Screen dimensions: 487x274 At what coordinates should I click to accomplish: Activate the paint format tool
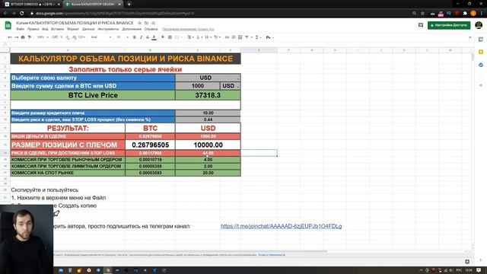30,37
